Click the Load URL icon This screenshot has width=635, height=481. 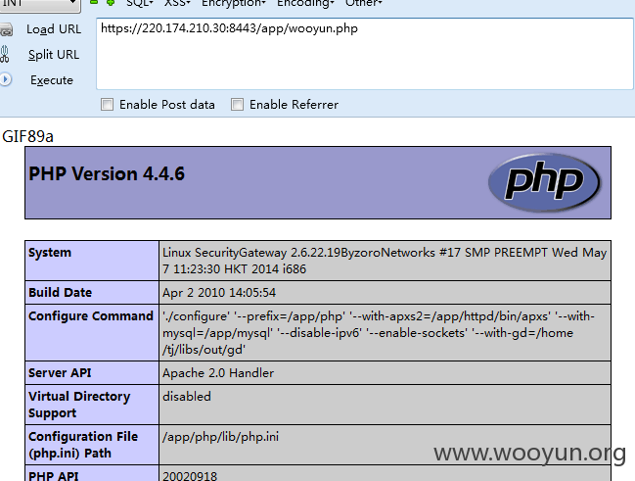tap(6, 29)
